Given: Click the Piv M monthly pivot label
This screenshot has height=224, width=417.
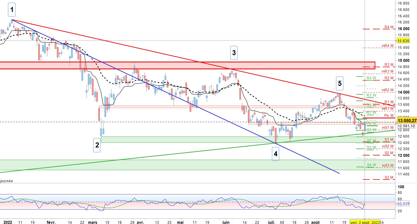Looking at the screenshot, I should [388, 115].
